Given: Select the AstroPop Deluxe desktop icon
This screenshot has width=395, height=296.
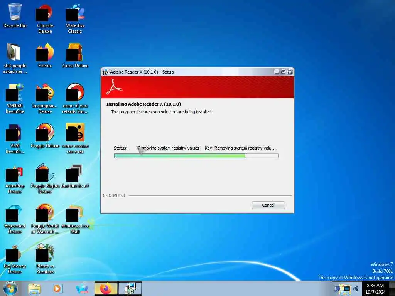Looking at the screenshot, I should coord(15,179).
